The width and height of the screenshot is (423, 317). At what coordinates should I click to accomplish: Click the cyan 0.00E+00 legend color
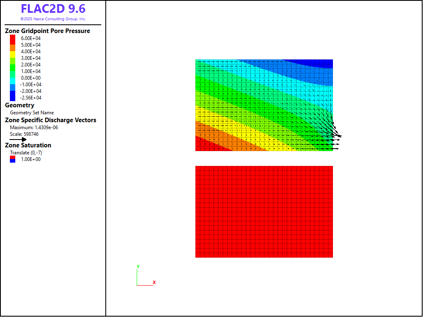click(13, 78)
